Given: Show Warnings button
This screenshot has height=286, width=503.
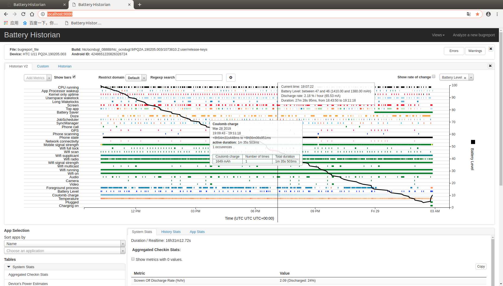Looking at the screenshot, I should [x=475, y=51].
